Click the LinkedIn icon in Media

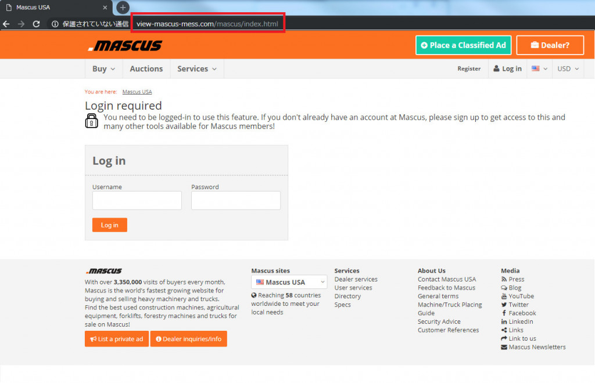(504, 321)
